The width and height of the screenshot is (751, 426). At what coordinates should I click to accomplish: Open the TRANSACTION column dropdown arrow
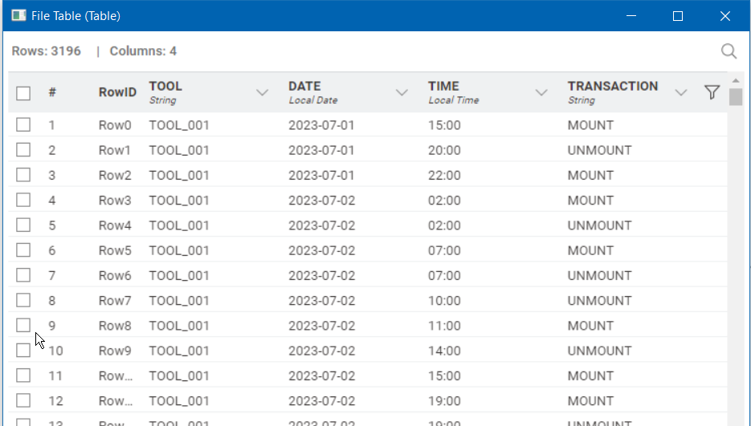pos(681,93)
